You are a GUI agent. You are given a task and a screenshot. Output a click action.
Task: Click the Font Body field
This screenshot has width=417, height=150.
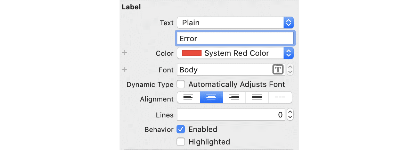(224, 70)
